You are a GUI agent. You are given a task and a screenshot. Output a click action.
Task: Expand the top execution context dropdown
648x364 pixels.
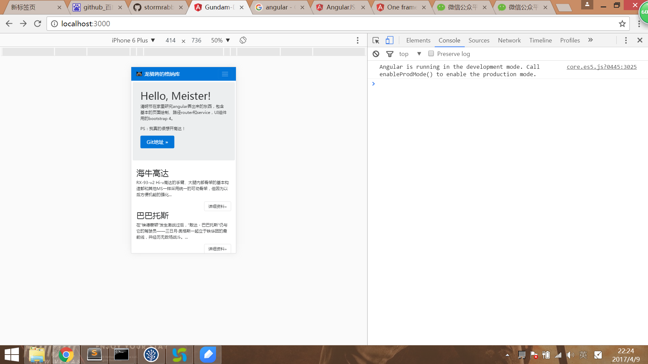410,54
